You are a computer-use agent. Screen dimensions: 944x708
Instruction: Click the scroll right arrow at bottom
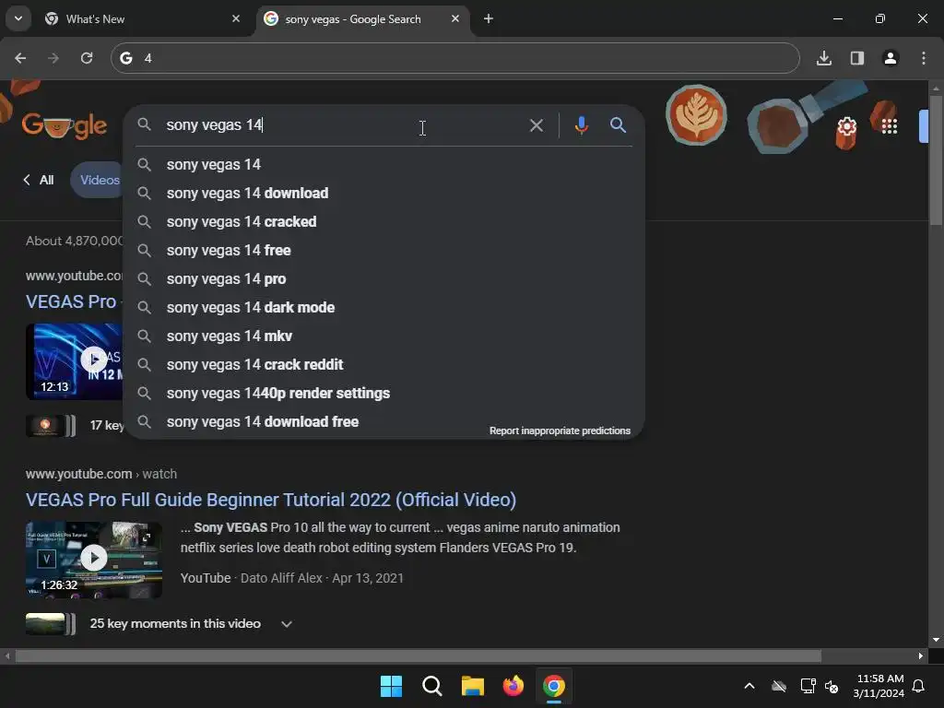click(x=920, y=655)
